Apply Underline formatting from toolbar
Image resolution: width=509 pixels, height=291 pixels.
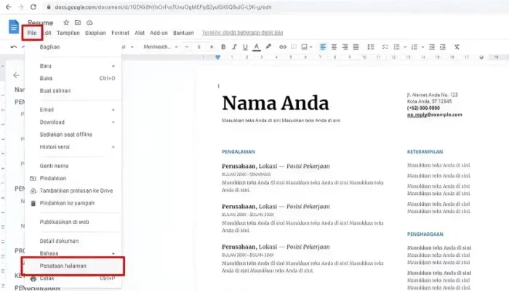click(x=245, y=47)
